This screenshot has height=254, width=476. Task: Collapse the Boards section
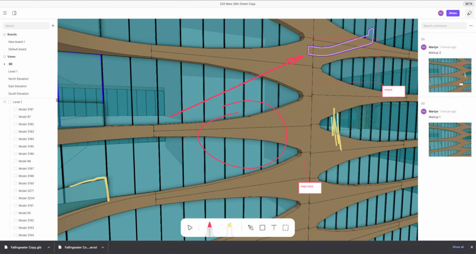click(x=5, y=34)
